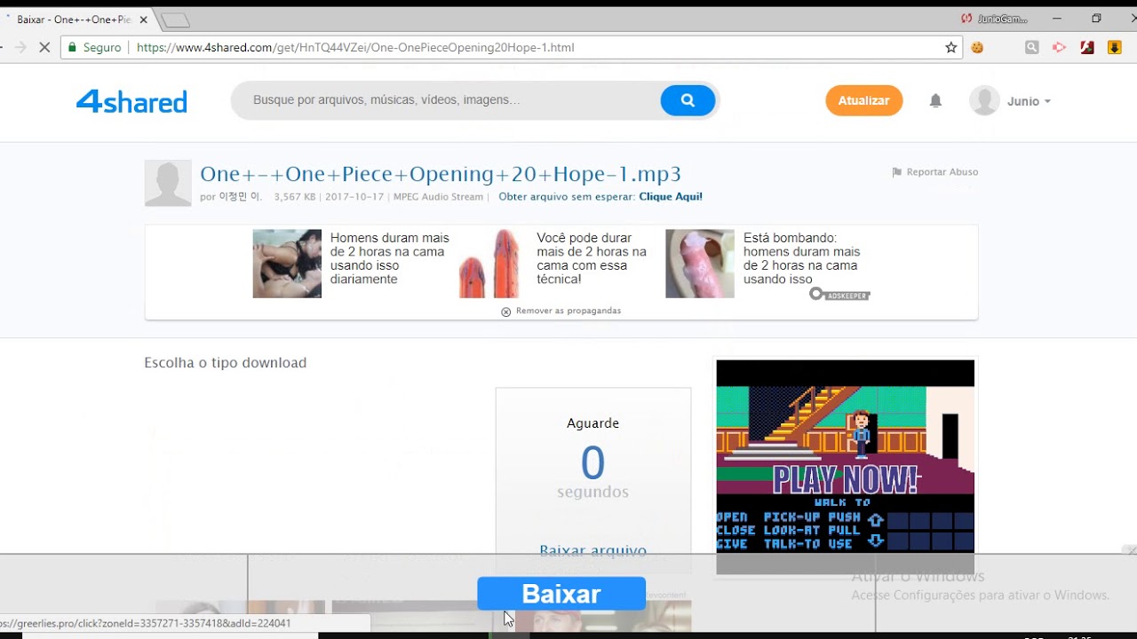The height and width of the screenshot is (639, 1137).
Task: Click the Baixar arquivo link
Action: click(x=592, y=550)
